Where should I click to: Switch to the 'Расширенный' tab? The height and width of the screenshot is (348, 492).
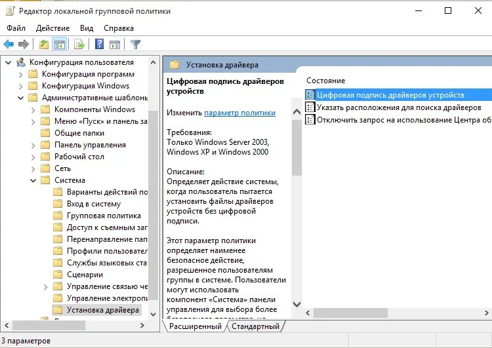coord(195,326)
